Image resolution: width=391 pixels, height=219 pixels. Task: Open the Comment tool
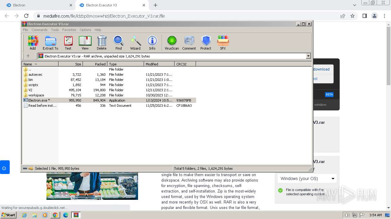coord(189,43)
